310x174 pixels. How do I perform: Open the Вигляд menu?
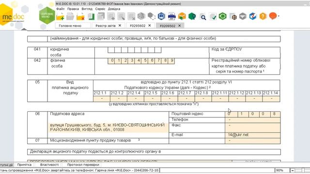(87, 9)
